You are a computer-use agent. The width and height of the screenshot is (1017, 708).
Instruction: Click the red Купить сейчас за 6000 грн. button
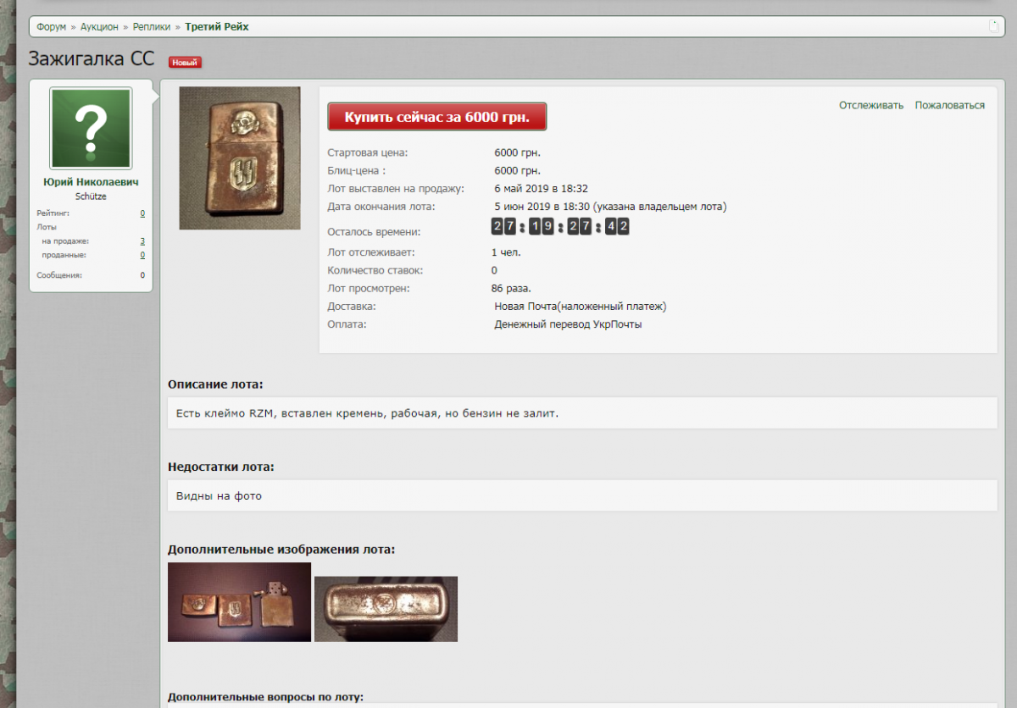pos(437,117)
